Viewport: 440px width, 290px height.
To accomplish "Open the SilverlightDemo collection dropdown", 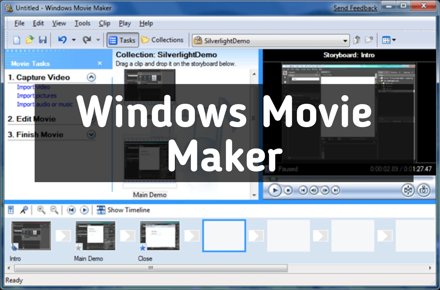I will [345, 41].
